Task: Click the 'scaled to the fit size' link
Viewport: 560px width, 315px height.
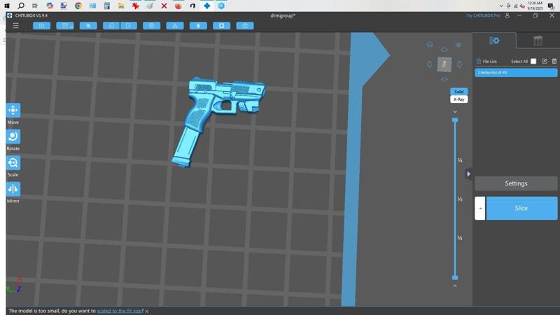Action: 119,311
